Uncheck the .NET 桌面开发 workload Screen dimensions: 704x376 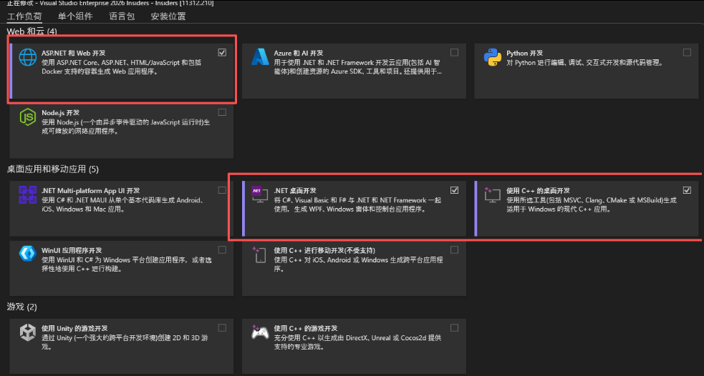pos(454,190)
